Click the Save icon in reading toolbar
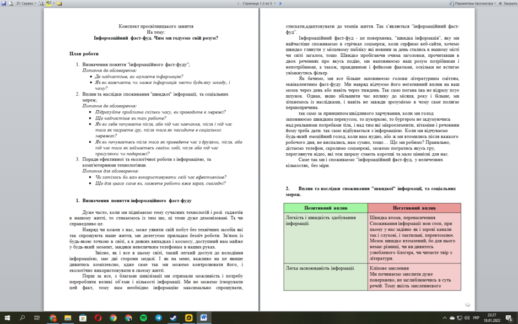The height and width of the screenshot is (324, 518). pyautogui.click(x=4, y=3)
